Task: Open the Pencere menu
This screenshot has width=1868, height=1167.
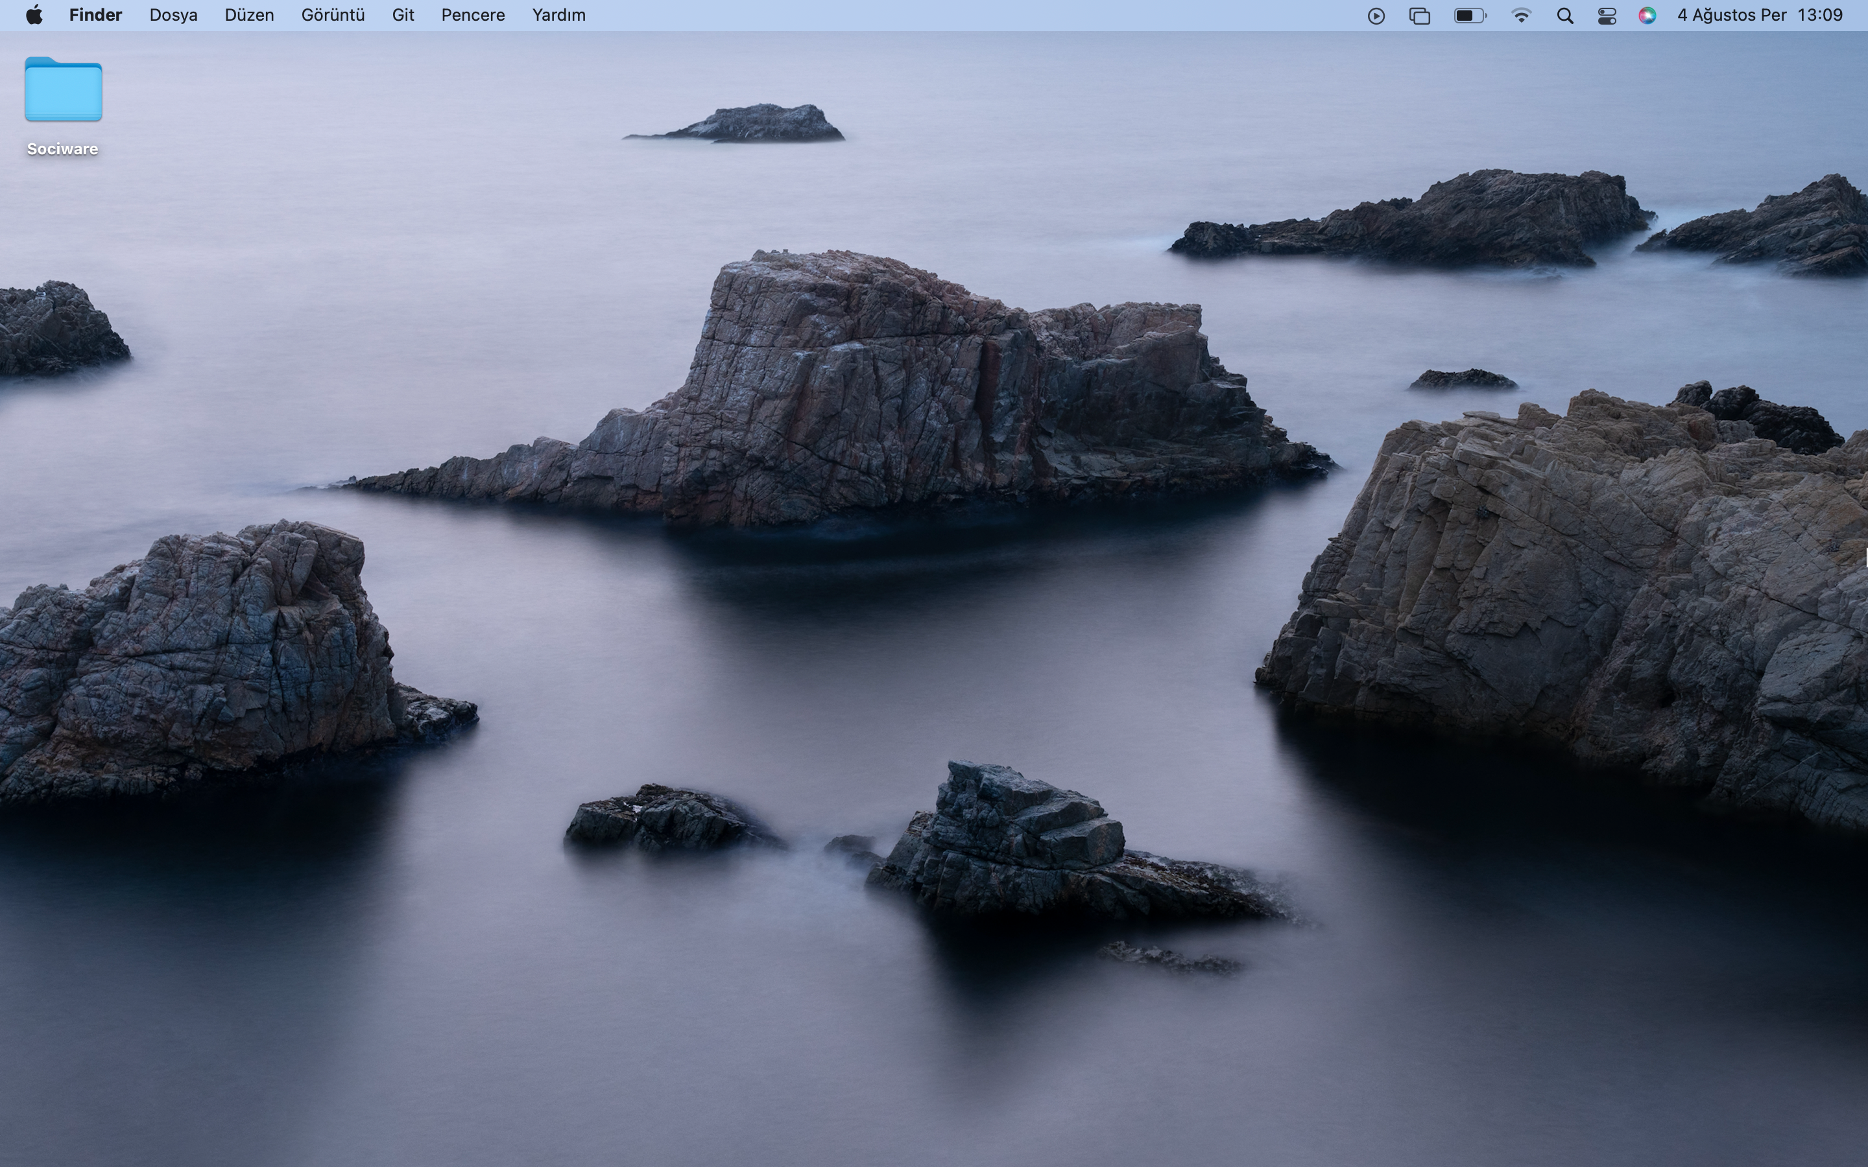Action: pos(472,15)
